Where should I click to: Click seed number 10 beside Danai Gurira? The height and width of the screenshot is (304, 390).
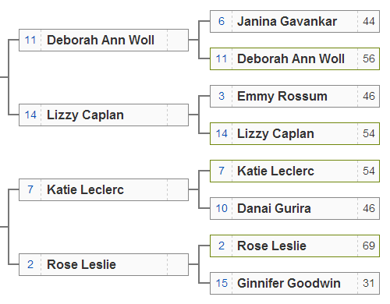222,208
